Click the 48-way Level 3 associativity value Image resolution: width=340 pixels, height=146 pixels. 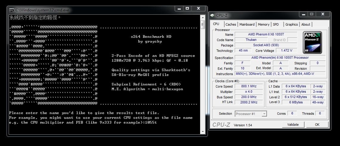pos(318,102)
